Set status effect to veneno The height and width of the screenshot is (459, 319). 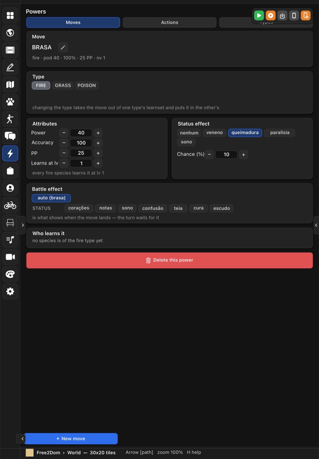tap(215, 133)
